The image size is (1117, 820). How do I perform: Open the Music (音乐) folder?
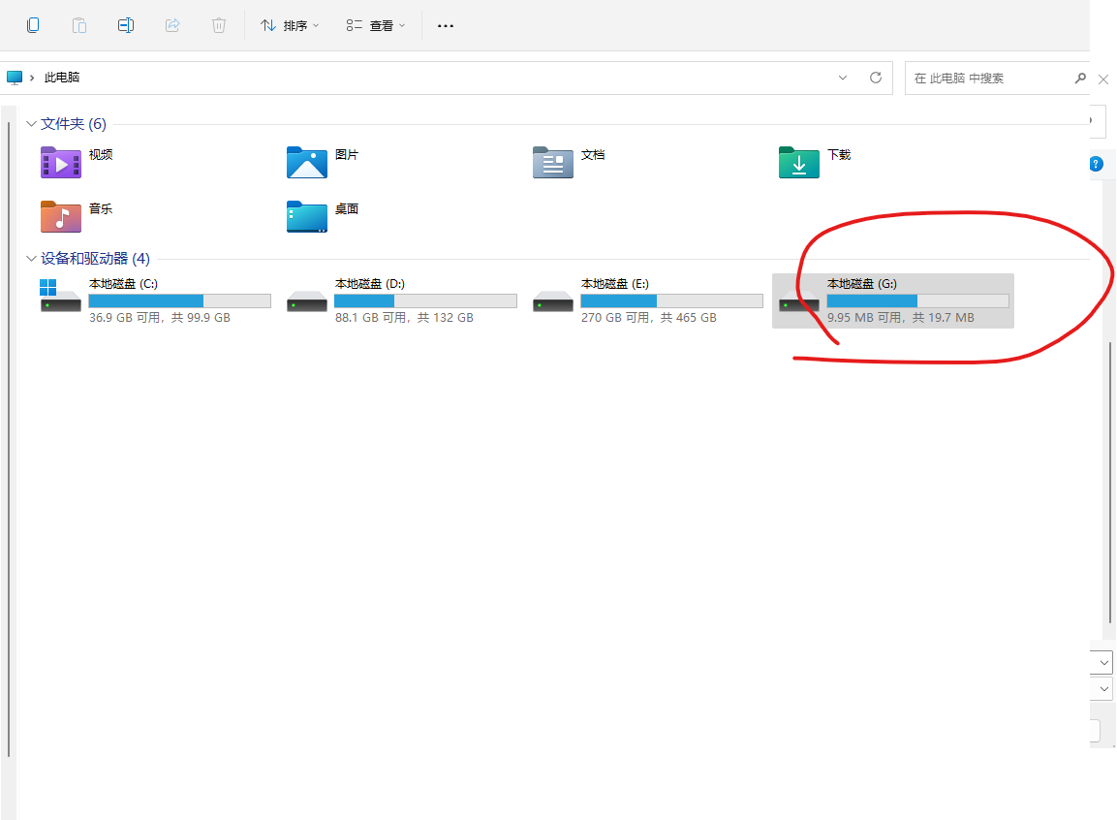[61, 216]
